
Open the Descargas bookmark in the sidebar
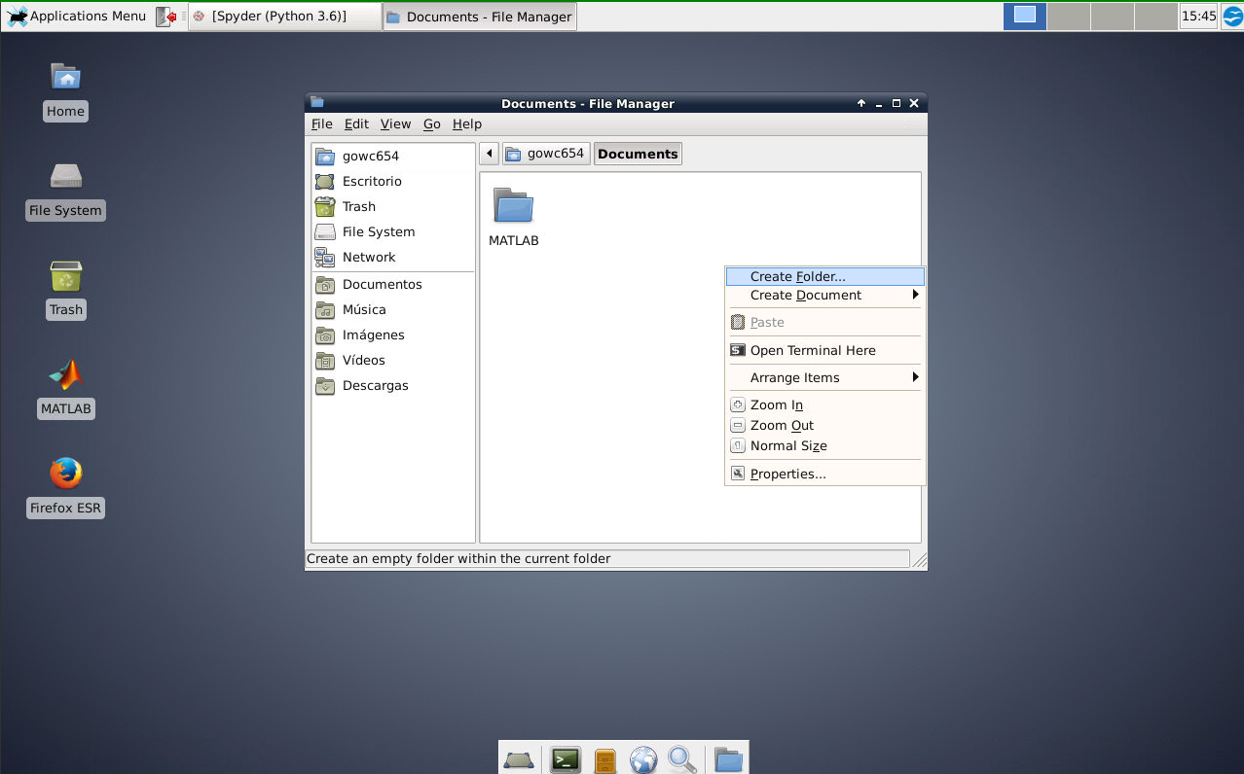click(392, 385)
